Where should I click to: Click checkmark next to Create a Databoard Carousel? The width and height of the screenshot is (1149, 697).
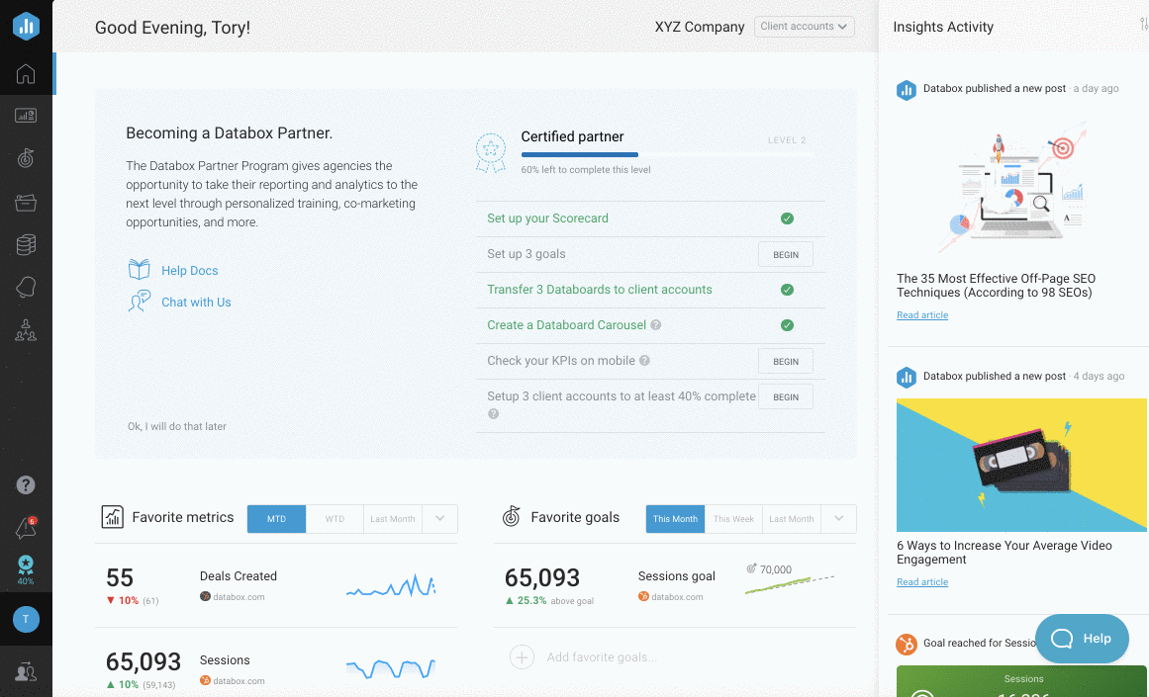[x=787, y=325]
